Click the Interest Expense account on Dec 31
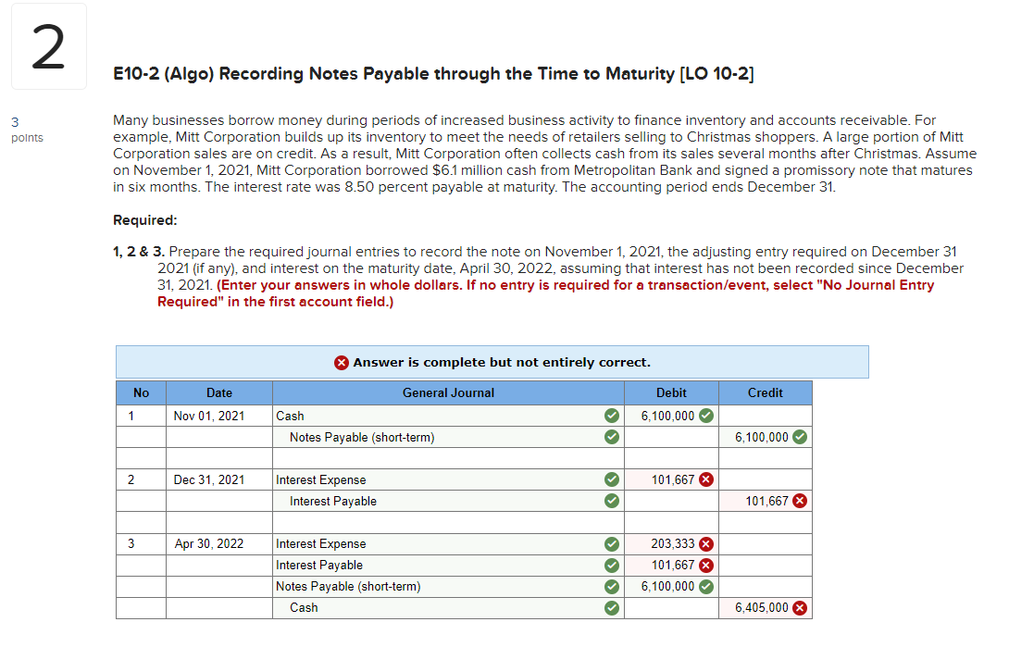This screenshot has width=1009, height=647. click(448, 479)
